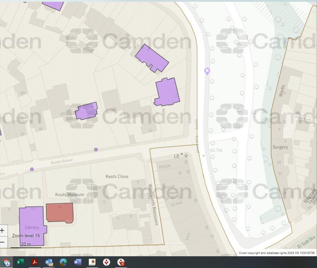Click the Keats Museum map label

pos(69,195)
